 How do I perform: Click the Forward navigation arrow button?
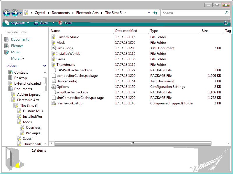pyautogui.click(x=15, y=13)
